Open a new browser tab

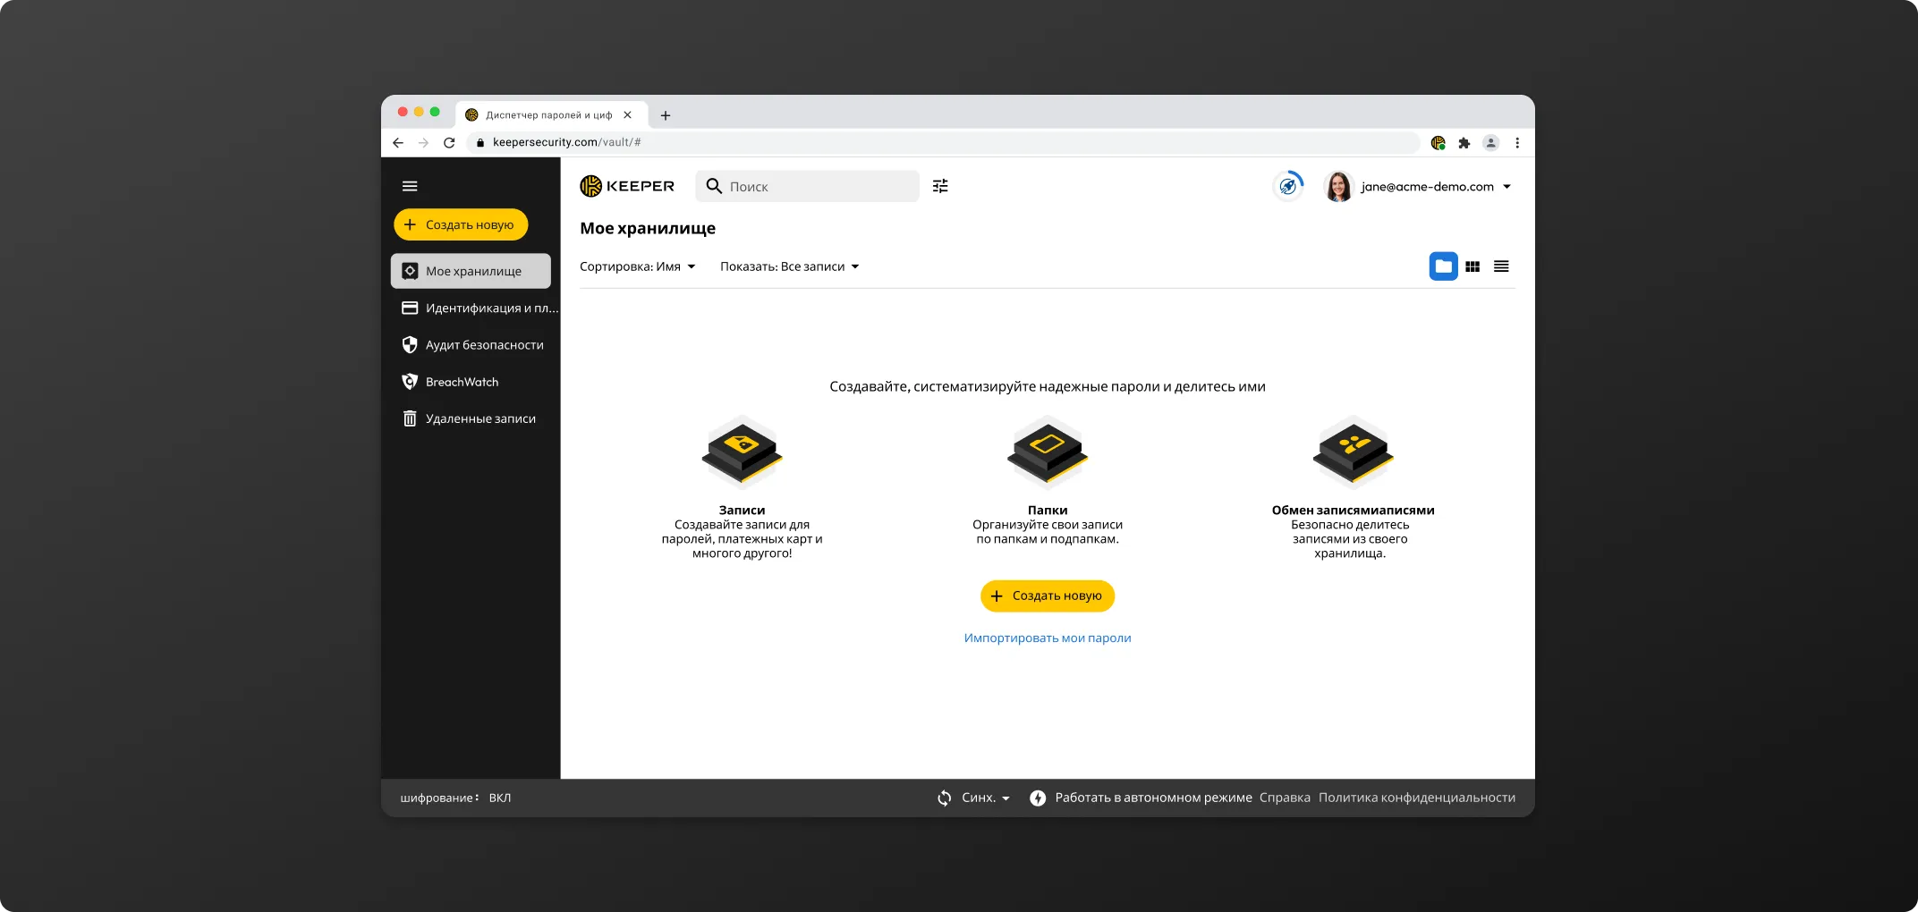pos(666,115)
